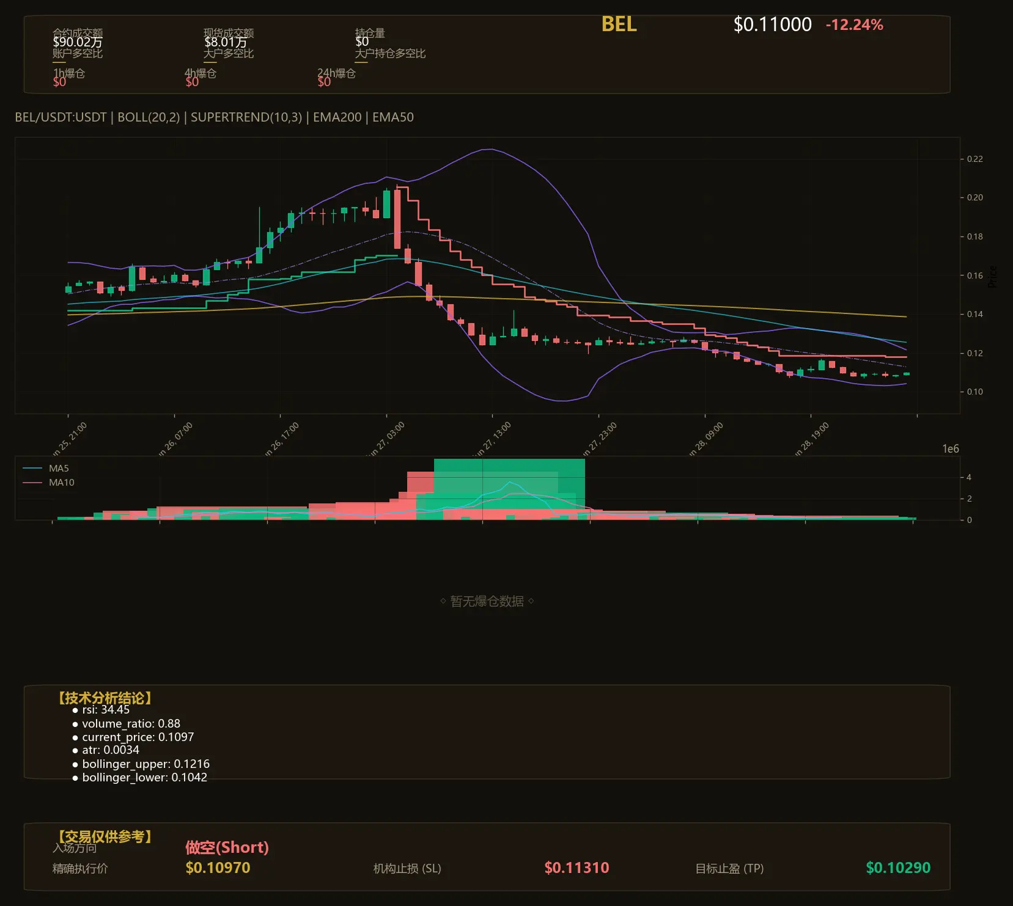Click the Jun 27, 03:00 time axis label

point(387,439)
